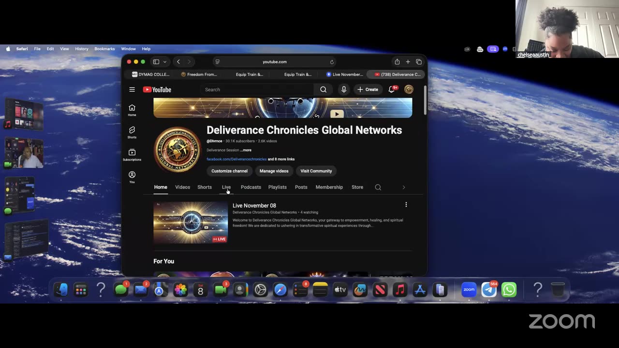This screenshot has width=619, height=348.
Task: Switch to DYMAG COLLE... Safari tab
Action: coord(150,74)
